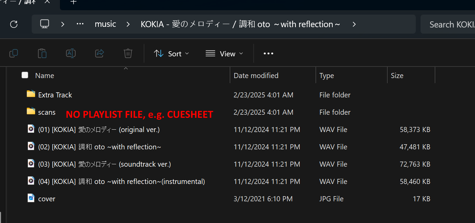475x223 pixels.
Task: Click the Share icon in toolbar
Action: (99, 53)
